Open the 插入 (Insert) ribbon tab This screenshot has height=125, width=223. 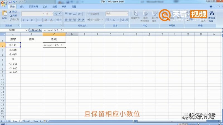pyautogui.click(x=22, y=6)
